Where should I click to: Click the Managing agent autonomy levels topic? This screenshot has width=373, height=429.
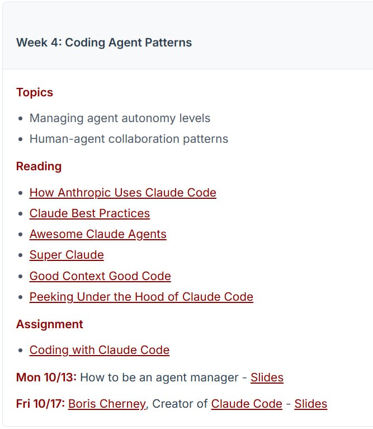tap(120, 118)
